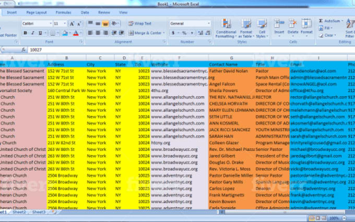Viewport: 355px width, 222px height.
Task: Switch to the Review tab
Action: click(x=104, y=13)
